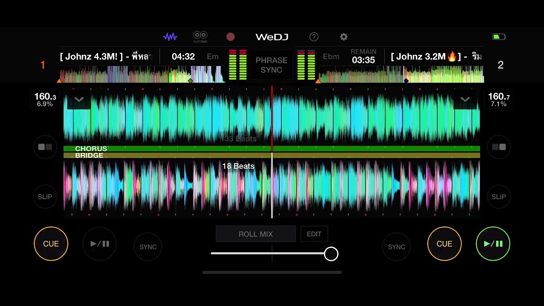The image size is (544, 306).
Task: Start recording with the red record button
Action: tap(230, 37)
